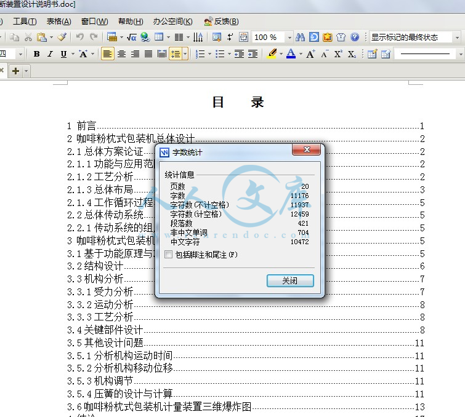Check the 包括脚注和尾注 checkbox

click(168, 255)
